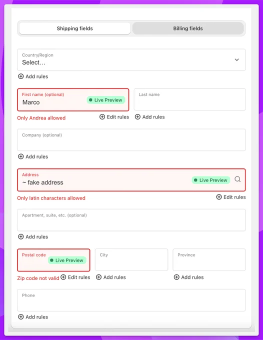Click Add rules text under Last name
Image resolution: width=263 pixels, height=340 pixels.
pyautogui.click(x=153, y=117)
